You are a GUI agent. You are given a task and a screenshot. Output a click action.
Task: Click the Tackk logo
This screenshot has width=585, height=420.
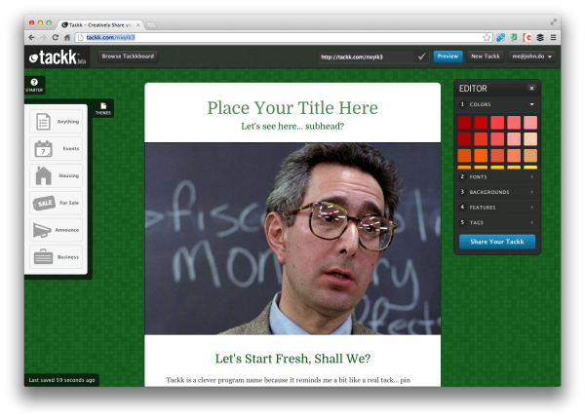[x=58, y=57]
